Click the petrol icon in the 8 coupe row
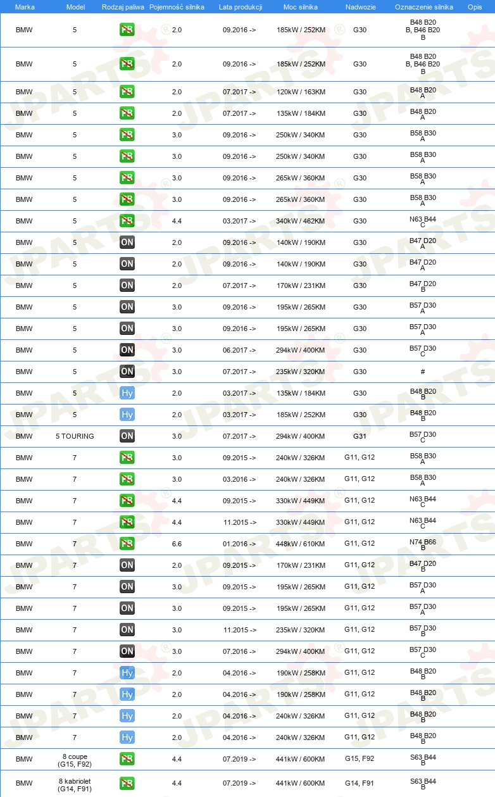Screen dimensions: 495x797 tap(127, 759)
